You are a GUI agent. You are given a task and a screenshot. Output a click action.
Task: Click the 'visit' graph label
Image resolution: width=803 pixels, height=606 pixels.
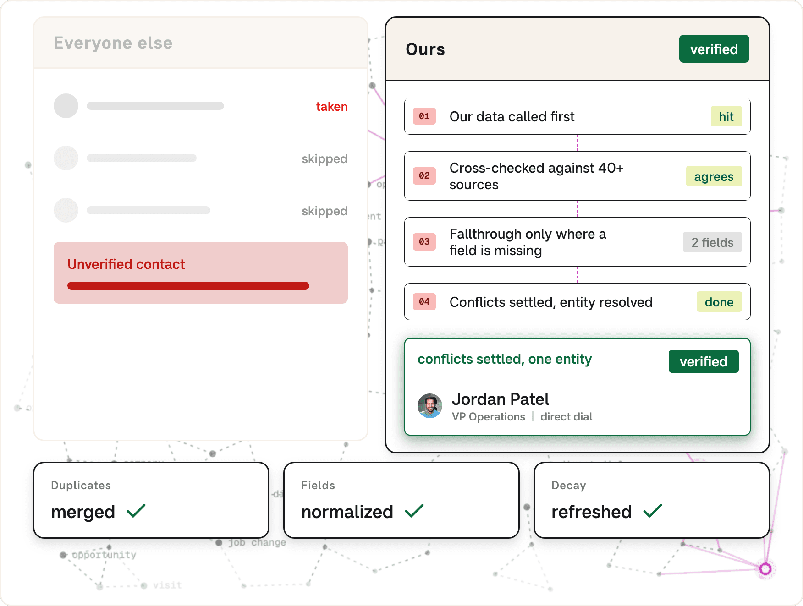[167, 585]
